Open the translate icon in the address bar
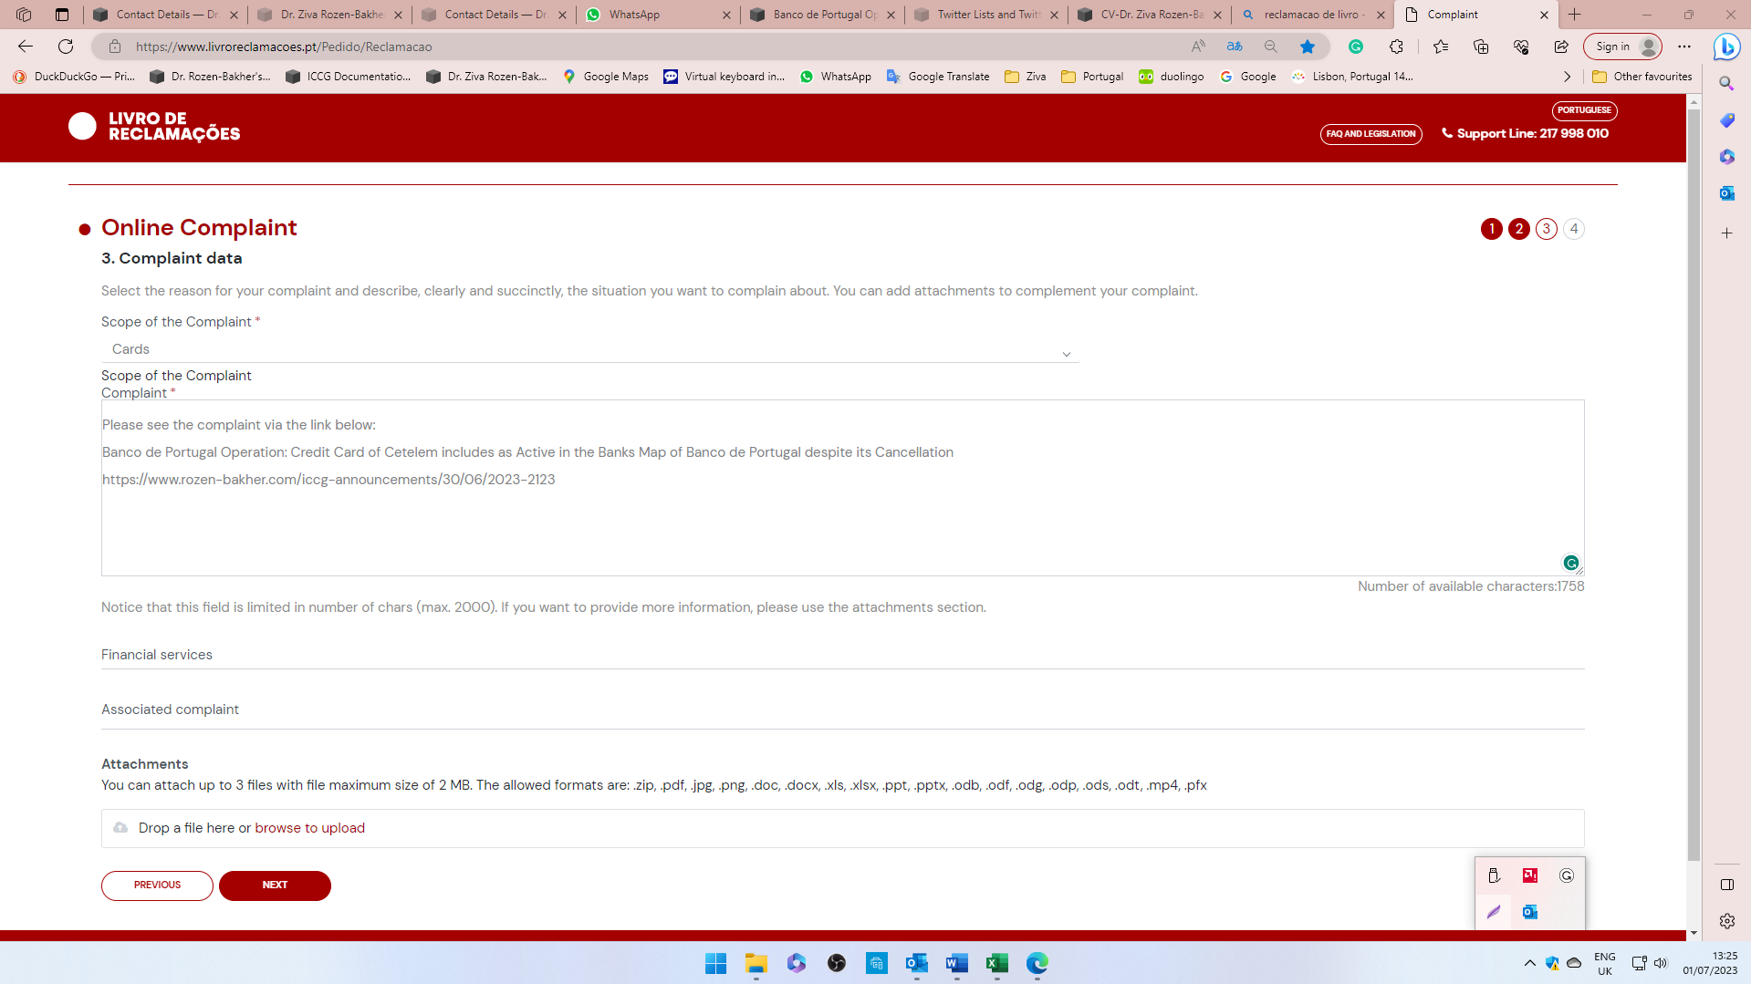The width and height of the screenshot is (1751, 984). [x=1234, y=46]
